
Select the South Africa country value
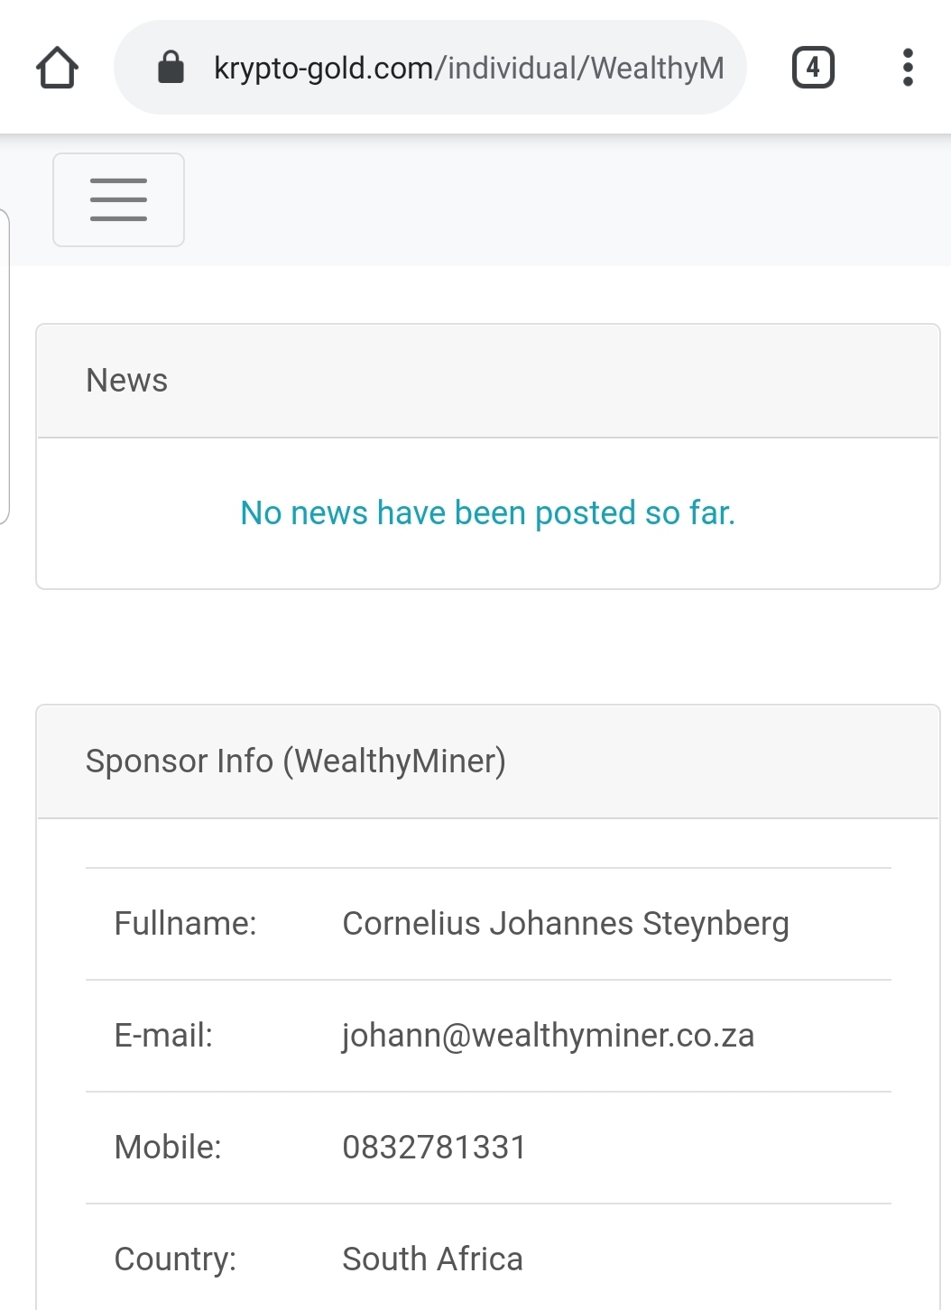click(432, 1259)
